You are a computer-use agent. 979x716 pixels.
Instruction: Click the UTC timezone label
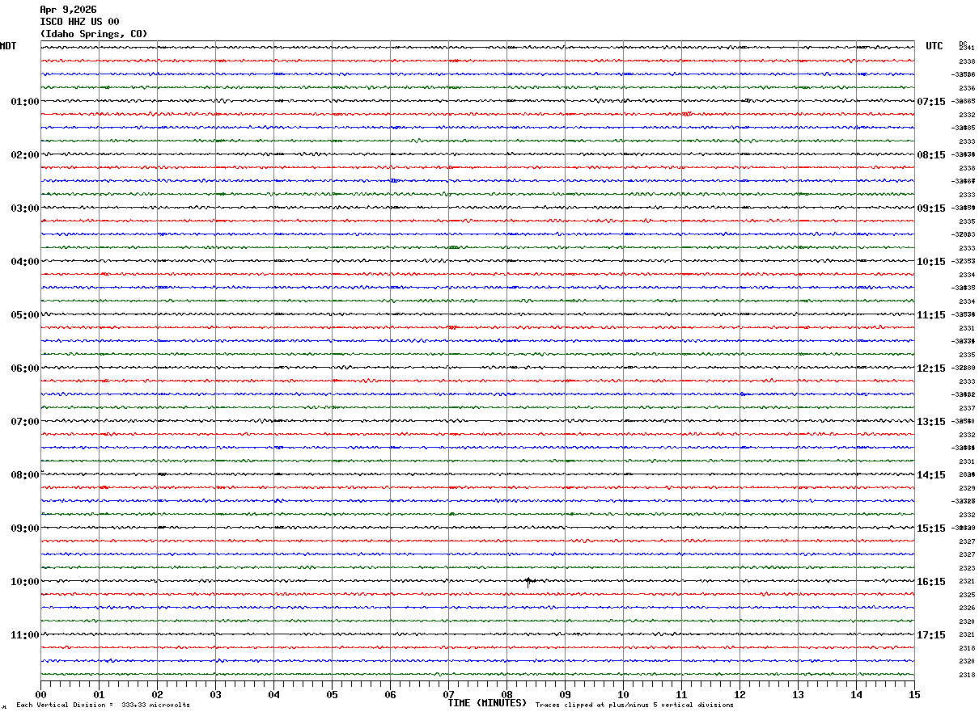pyautogui.click(x=934, y=46)
